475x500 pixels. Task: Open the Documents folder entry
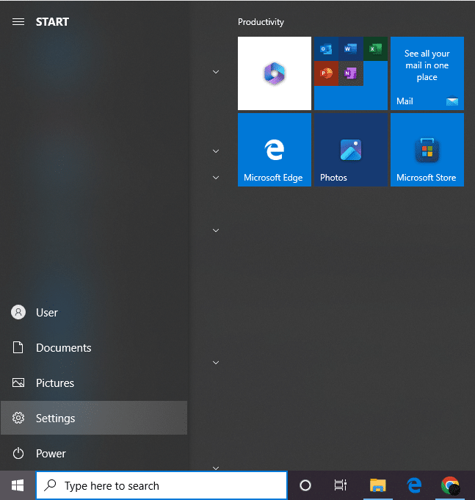pyautogui.click(x=94, y=347)
